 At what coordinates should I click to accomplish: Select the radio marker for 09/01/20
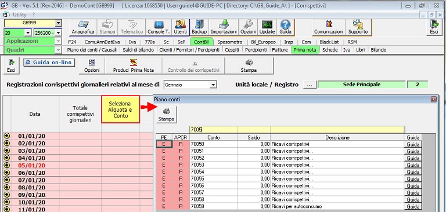(x=7, y=195)
